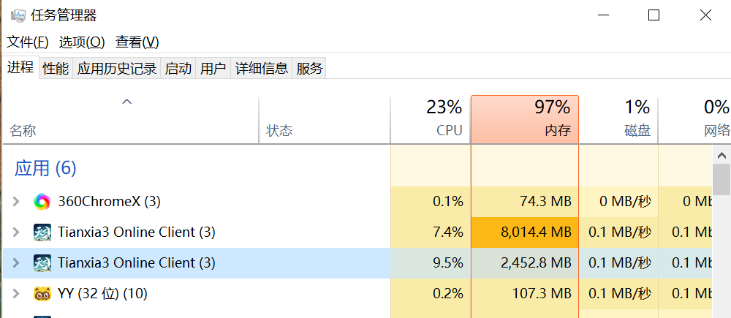731x318 pixels.
Task: Sort by the 内存 column header
Action: click(x=524, y=120)
